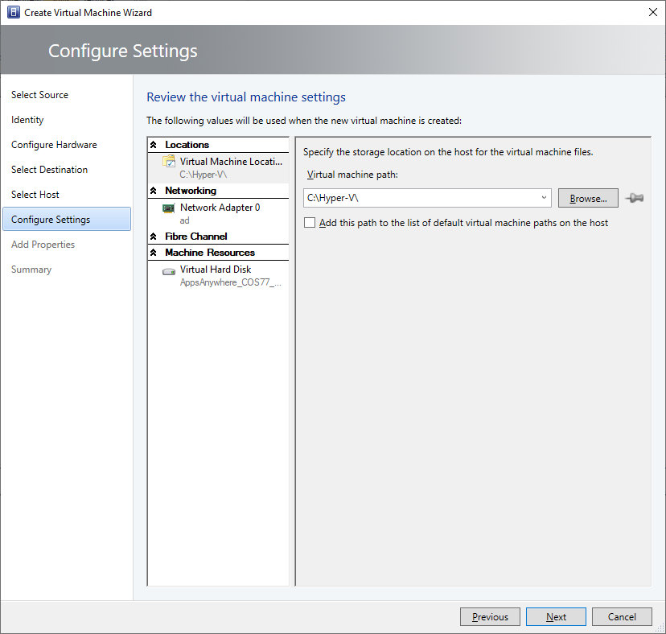Collapse the Machine Resources section
The height and width of the screenshot is (634, 666).
click(x=154, y=253)
